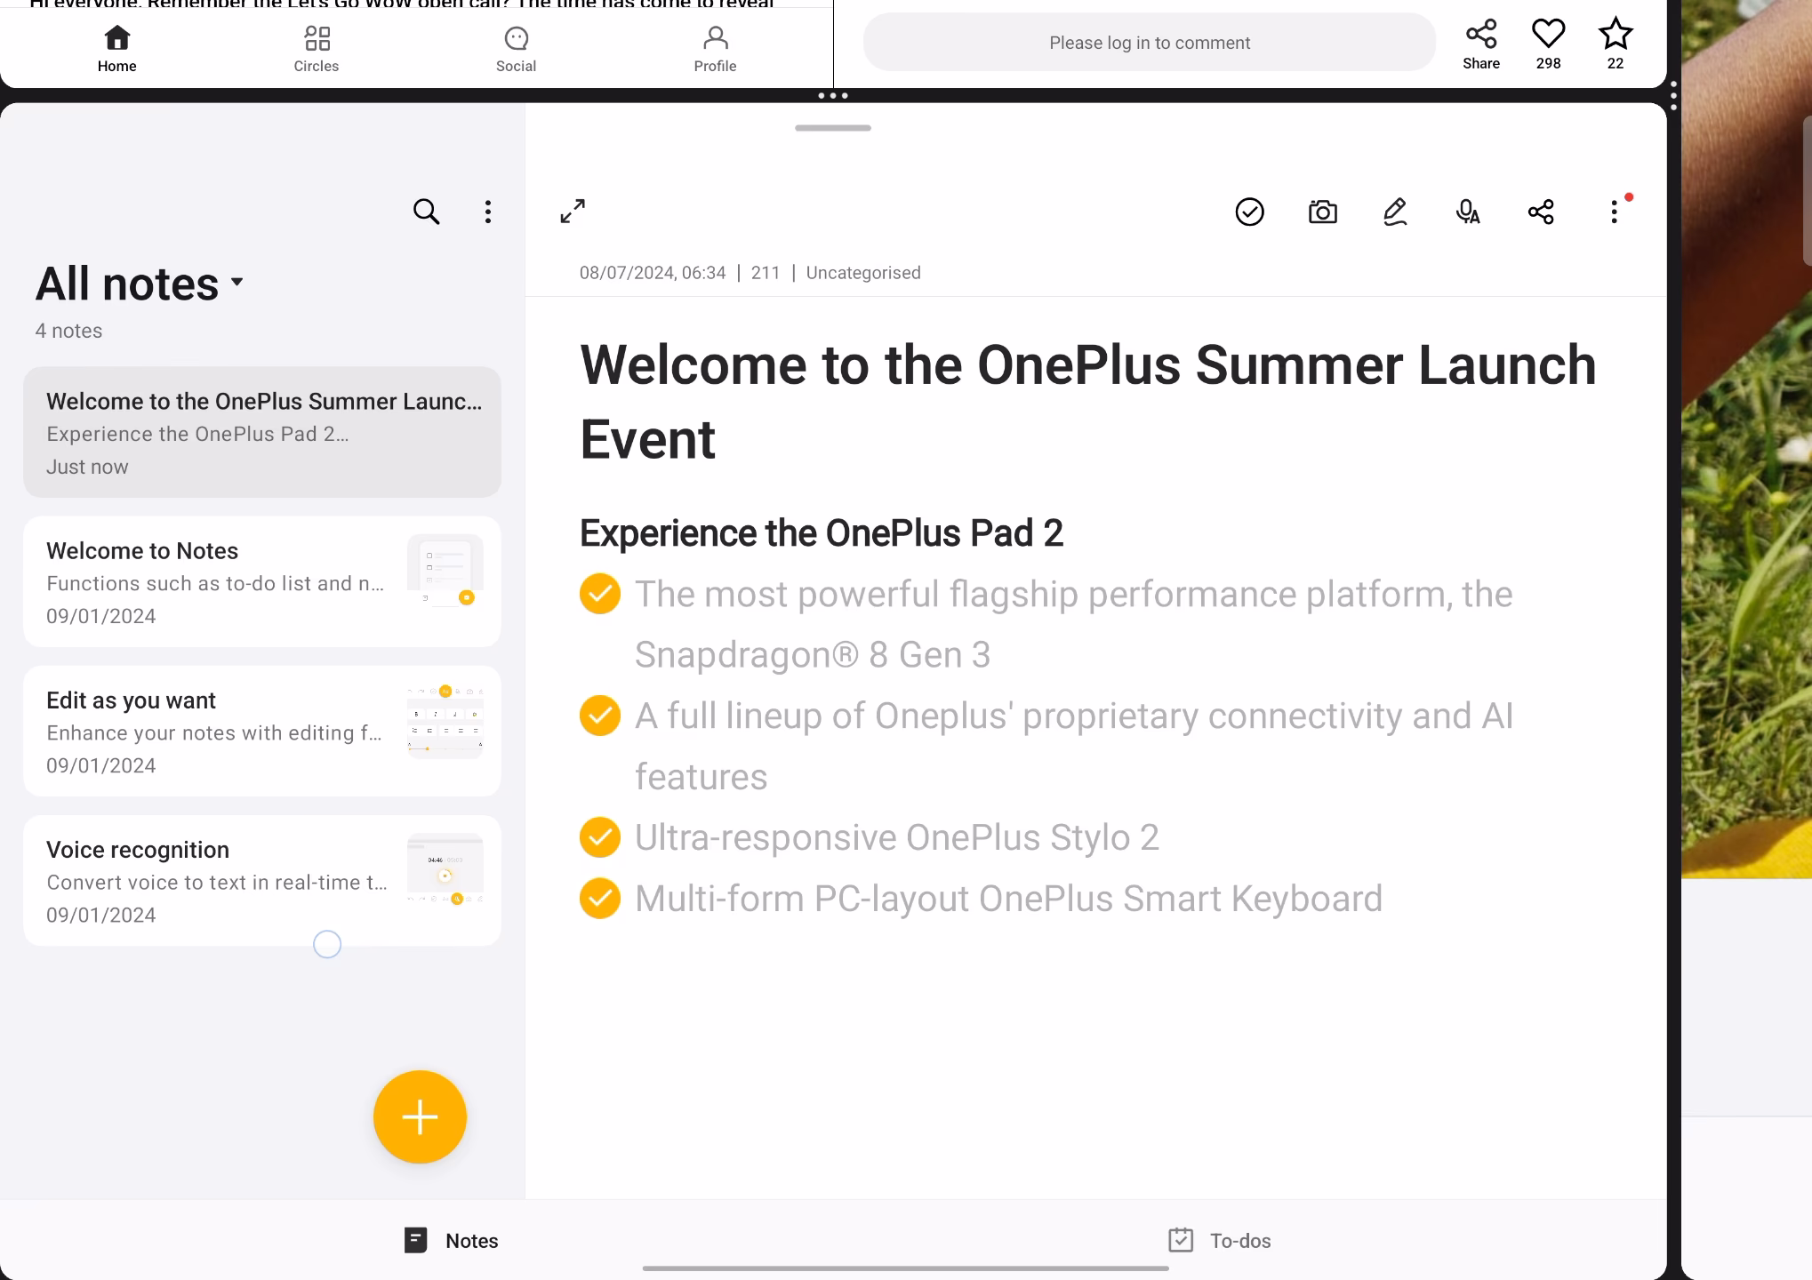1812x1280 pixels.
Task: Share this note via the share icon
Action: click(1541, 212)
